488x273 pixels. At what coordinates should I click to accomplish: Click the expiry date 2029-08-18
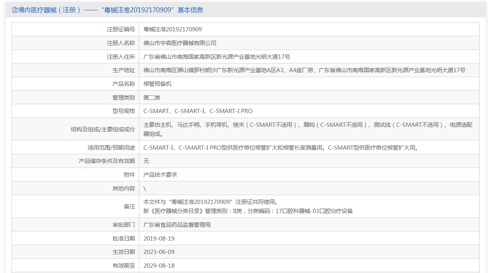(159, 266)
